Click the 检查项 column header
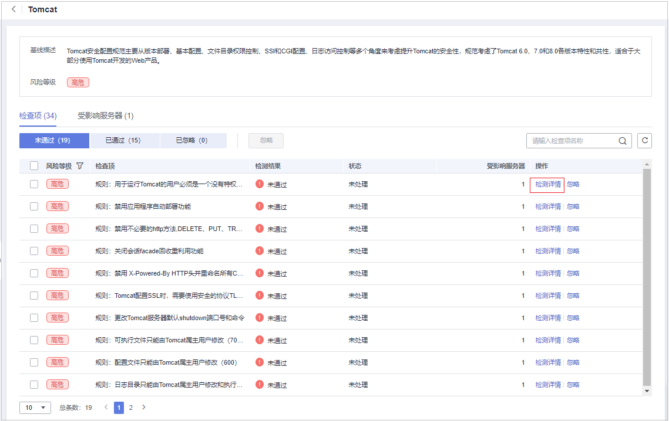This screenshot has height=421, width=669. [105, 166]
